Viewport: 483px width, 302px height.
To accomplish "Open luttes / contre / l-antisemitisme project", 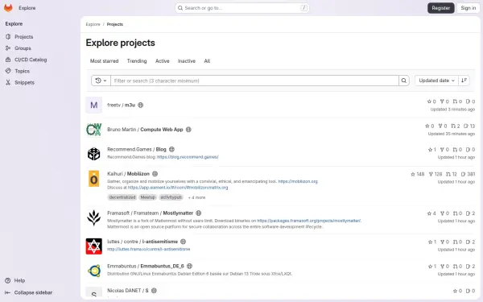I will [x=142, y=242].
